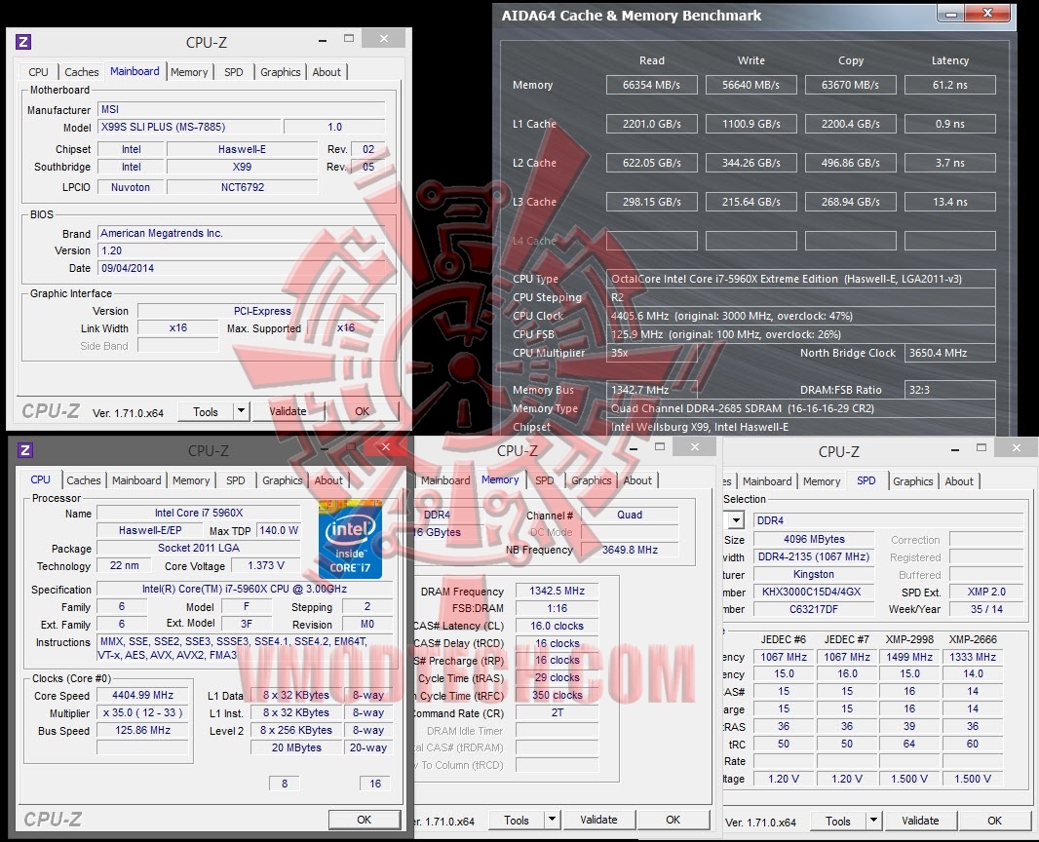
Task: Open Graphics tab in SPD window
Action: (x=912, y=481)
